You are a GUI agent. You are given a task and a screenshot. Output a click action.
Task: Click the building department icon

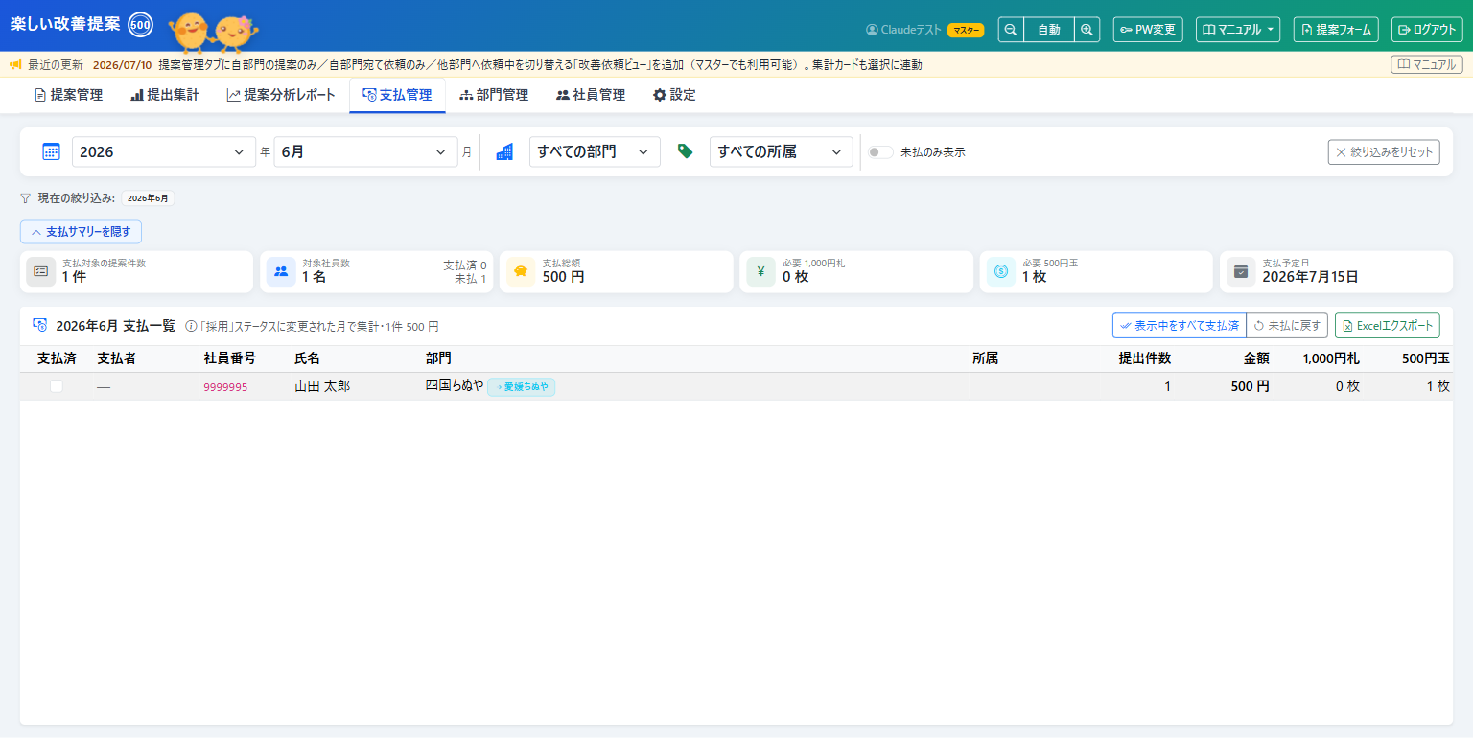[x=504, y=151]
